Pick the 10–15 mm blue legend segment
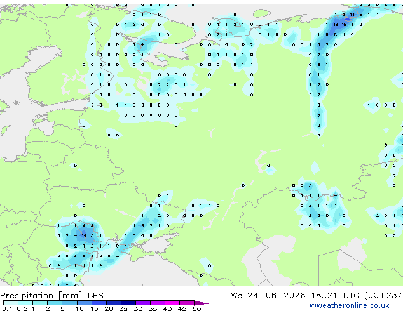 (x=84, y=303)
